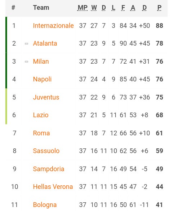This screenshot has height=211, width=173.
Task: Click the MP column header
Action: [x=83, y=8]
